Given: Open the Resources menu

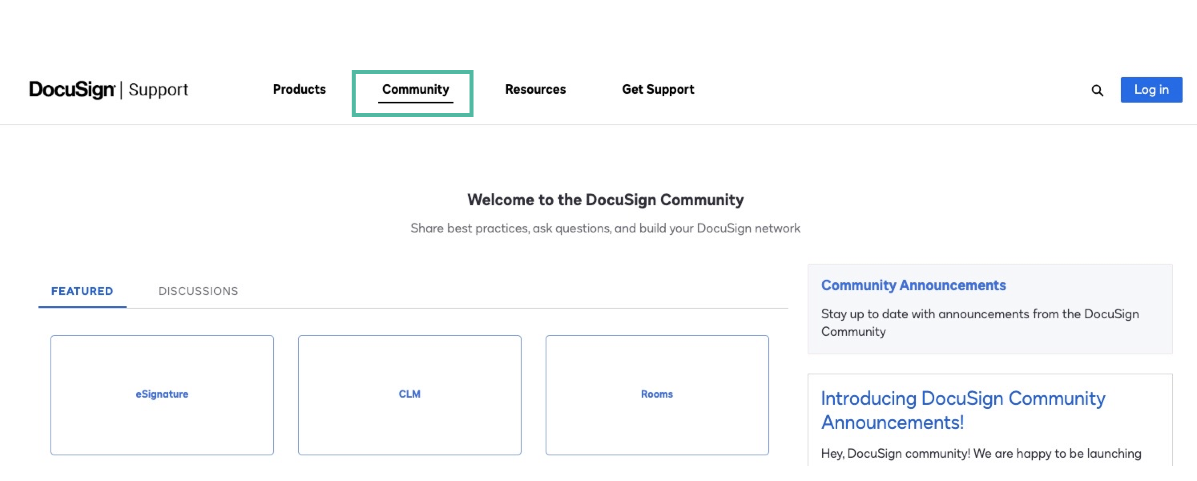Looking at the screenshot, I should click(535, 89).
